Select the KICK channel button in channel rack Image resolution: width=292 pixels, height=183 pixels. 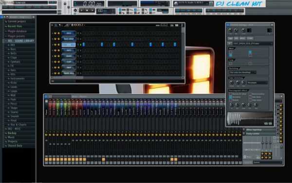[69, 33]
